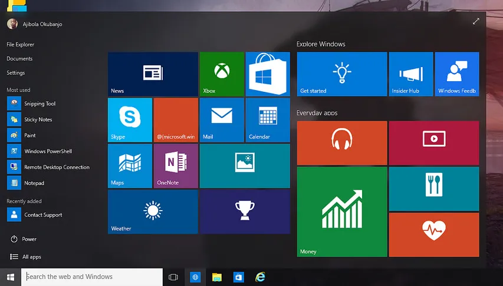Click the orange @{microsoft.win tile
Viewport: 503px width, 286px height.
click(176, 120)
